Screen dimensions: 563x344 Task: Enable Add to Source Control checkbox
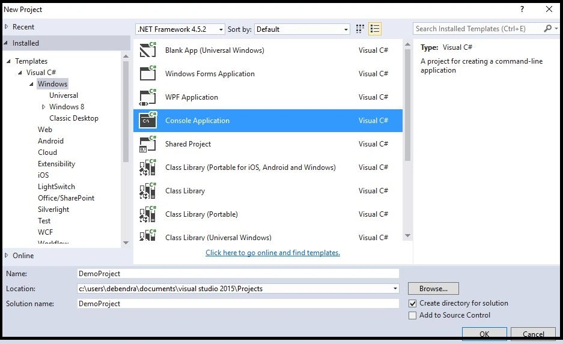click(413, 315)
